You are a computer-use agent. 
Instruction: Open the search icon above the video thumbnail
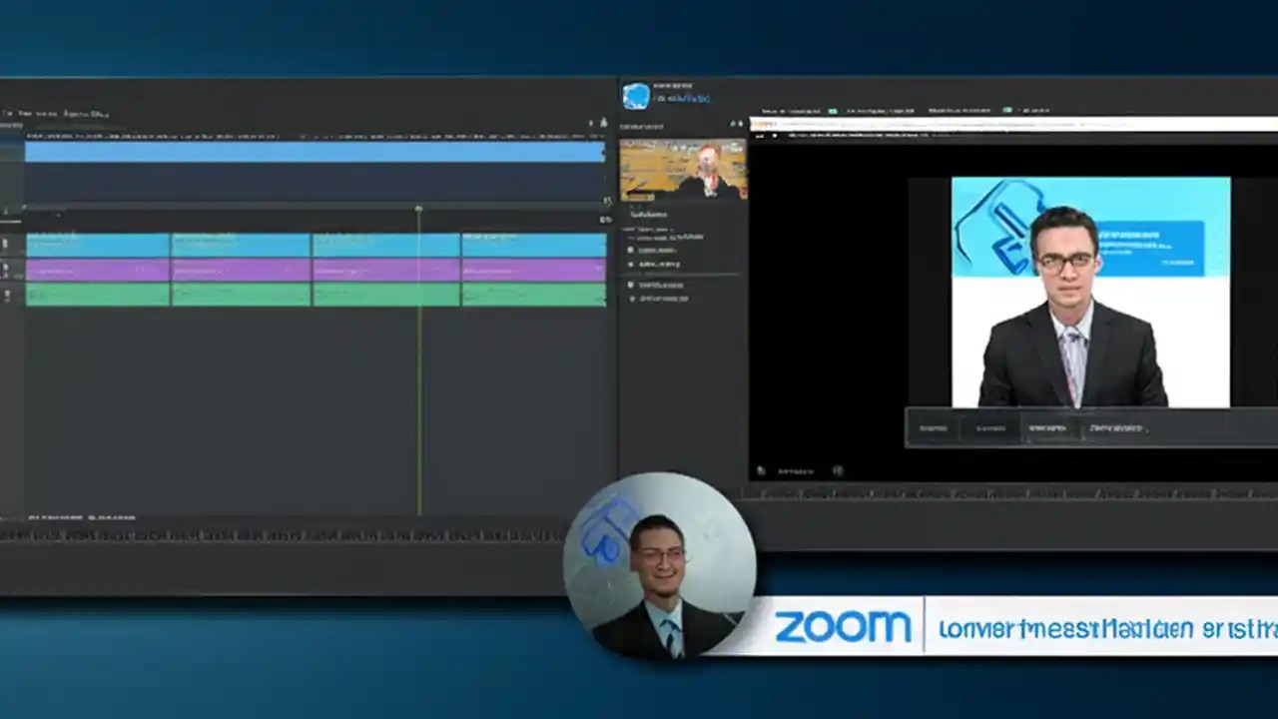pyautogui.click(x=734, y=125)
